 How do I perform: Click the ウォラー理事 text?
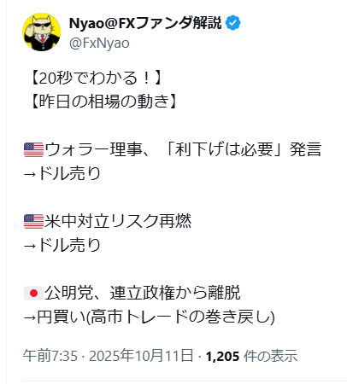pos(93,150)
